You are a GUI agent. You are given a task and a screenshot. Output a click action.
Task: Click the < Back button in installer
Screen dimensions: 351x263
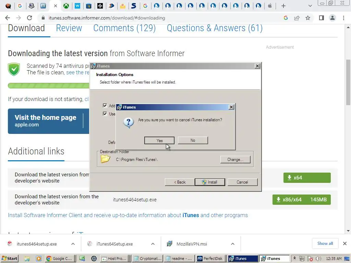tap(180, 182)
